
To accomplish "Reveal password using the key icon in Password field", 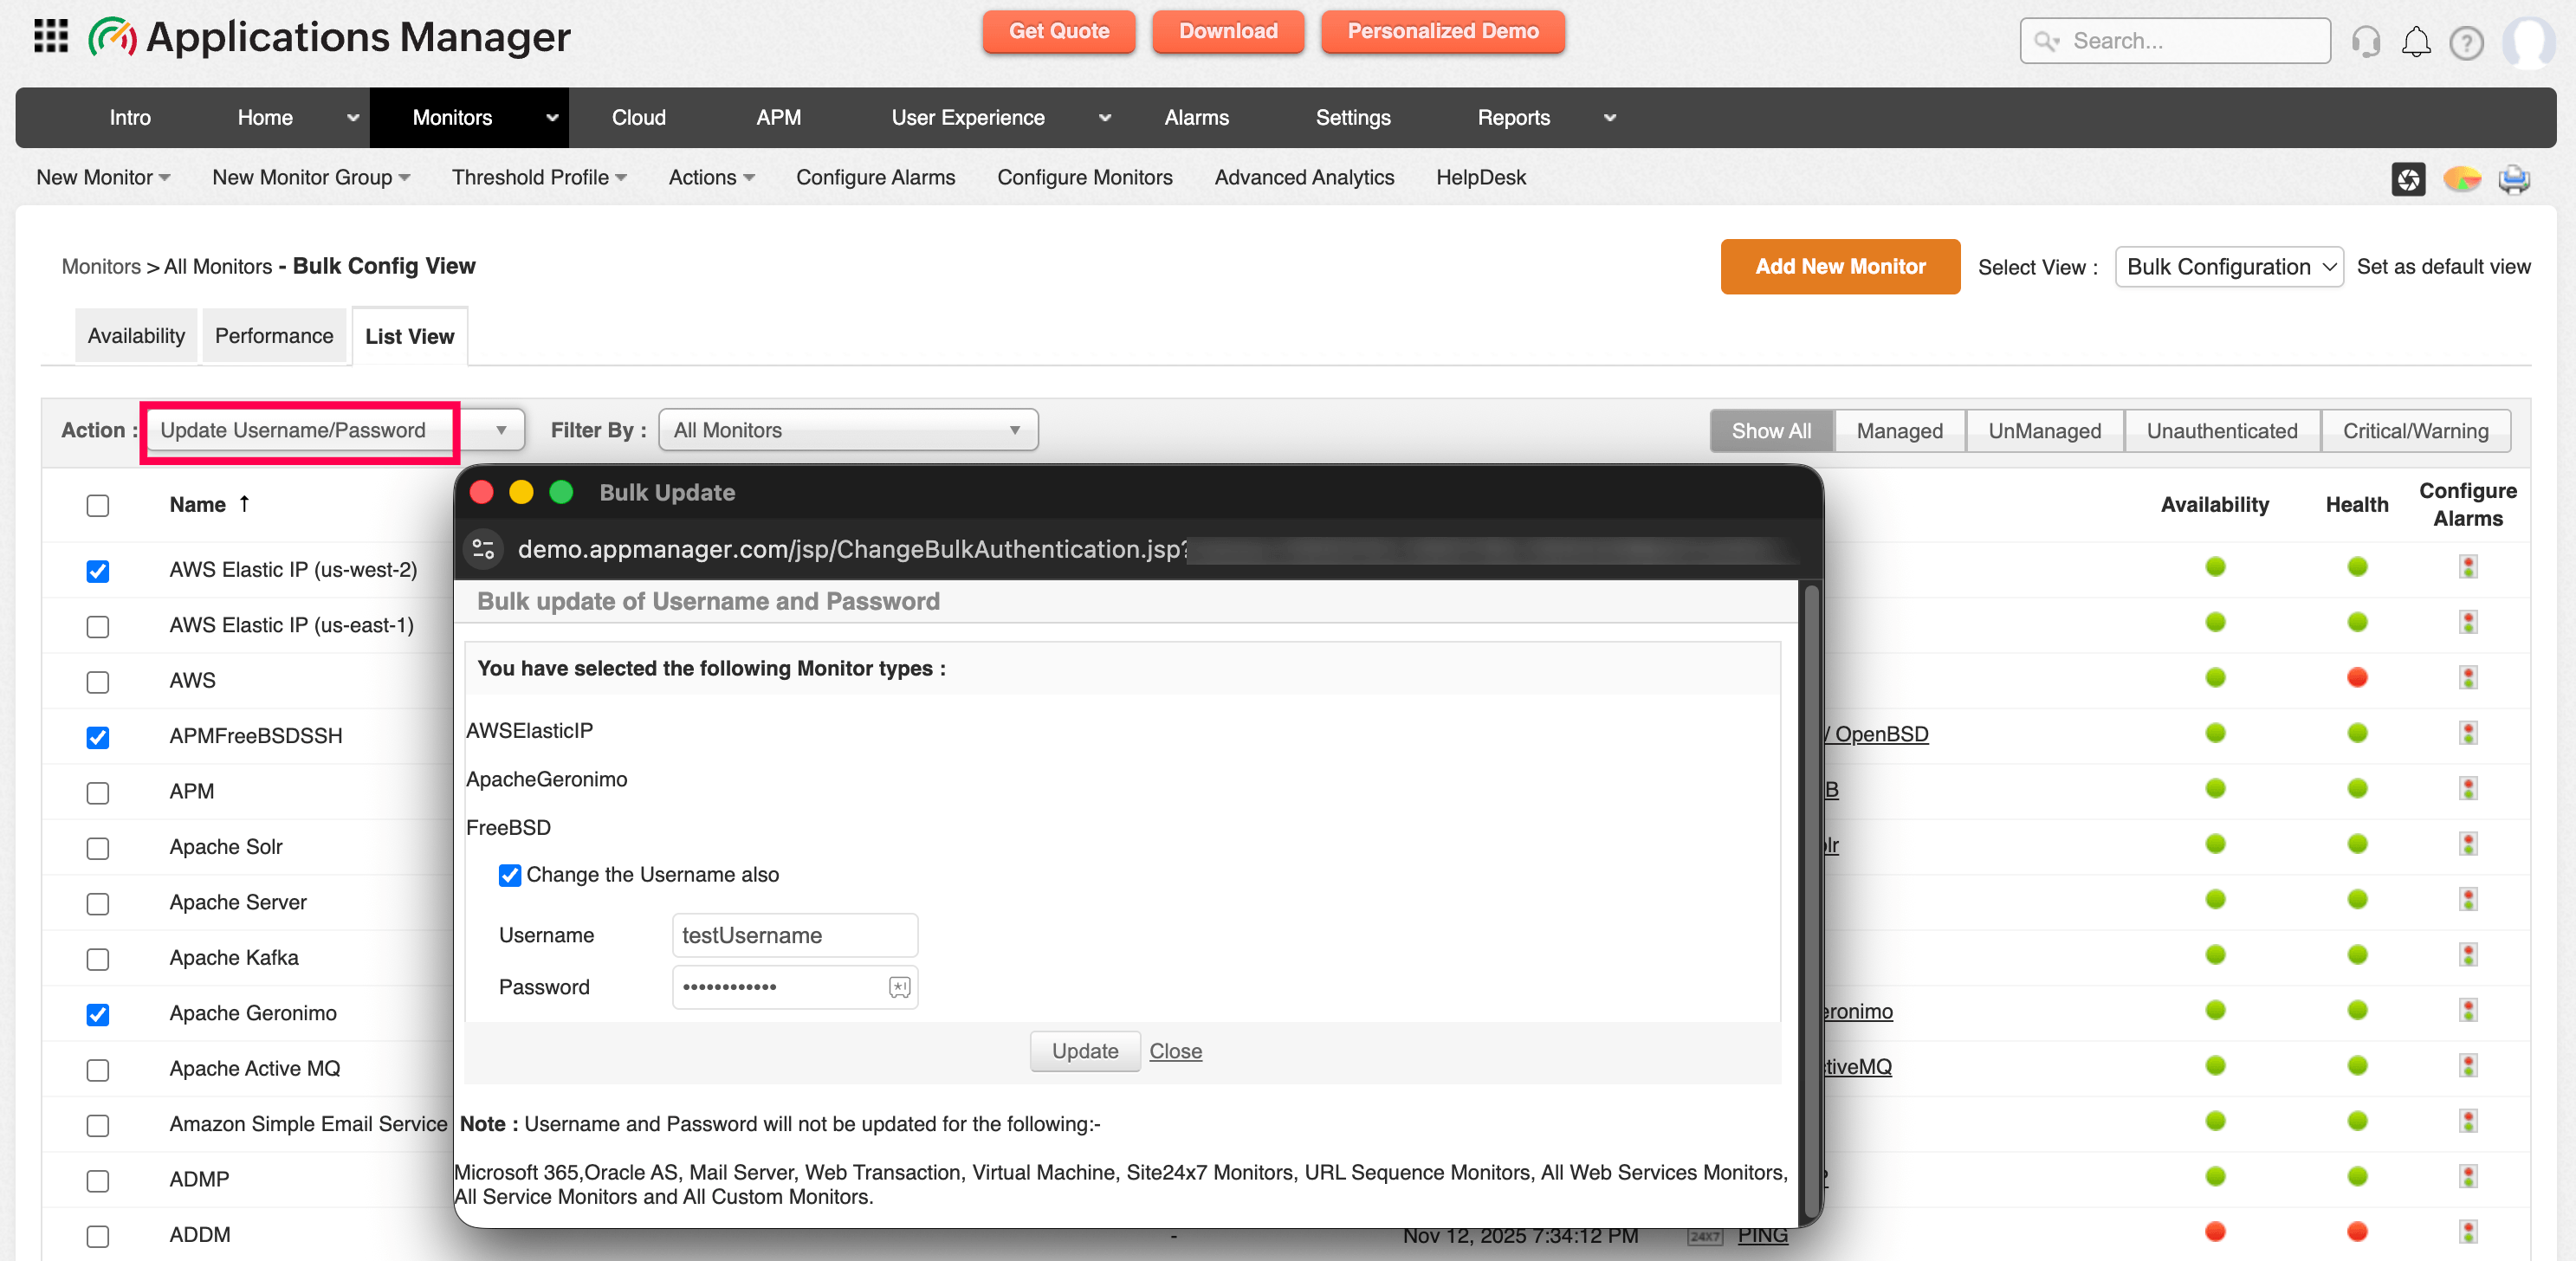I will tap(899, 987).
